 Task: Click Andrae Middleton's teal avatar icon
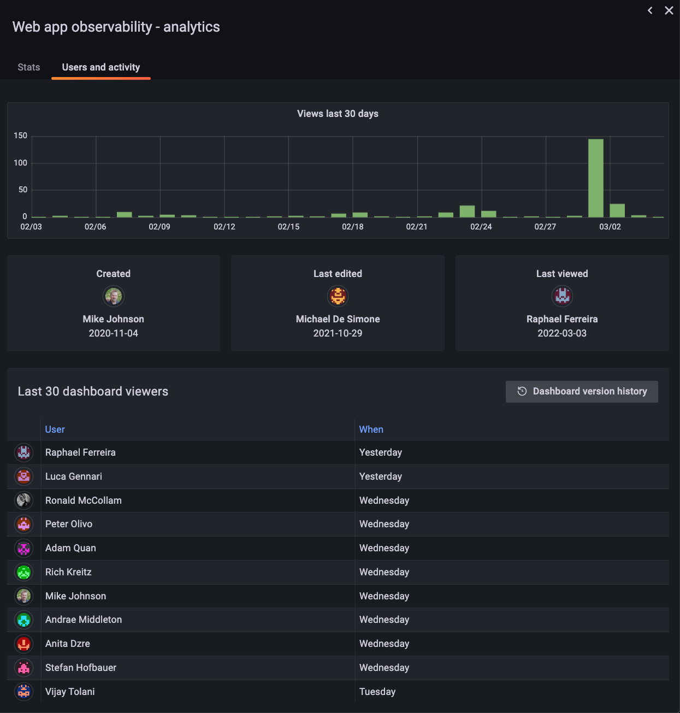[24, 620]
